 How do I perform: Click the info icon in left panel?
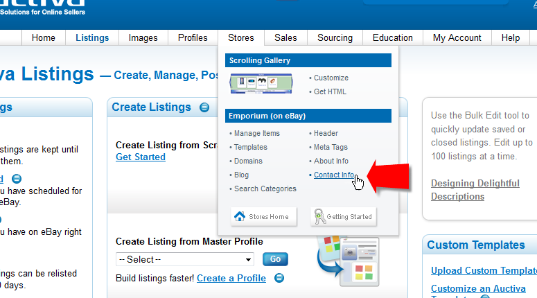click(x=17, y=179)
